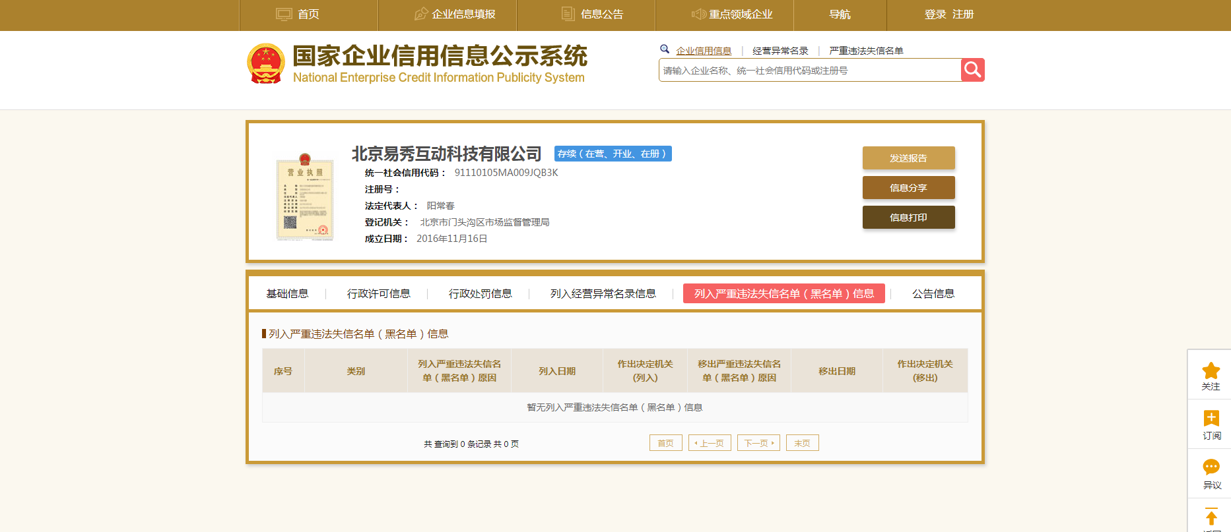Click the 注册 link
Screen dimensions: 1231x532
[x=963, y=15]
